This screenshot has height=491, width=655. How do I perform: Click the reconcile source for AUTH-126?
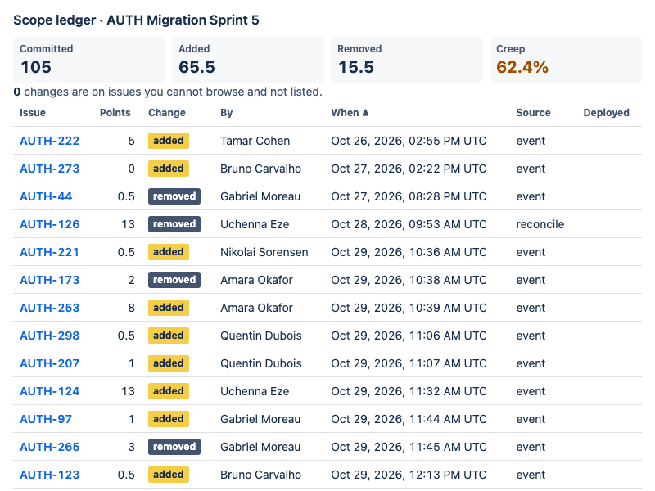point(540,224)
